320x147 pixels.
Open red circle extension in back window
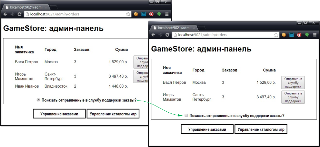click(151, 14)
